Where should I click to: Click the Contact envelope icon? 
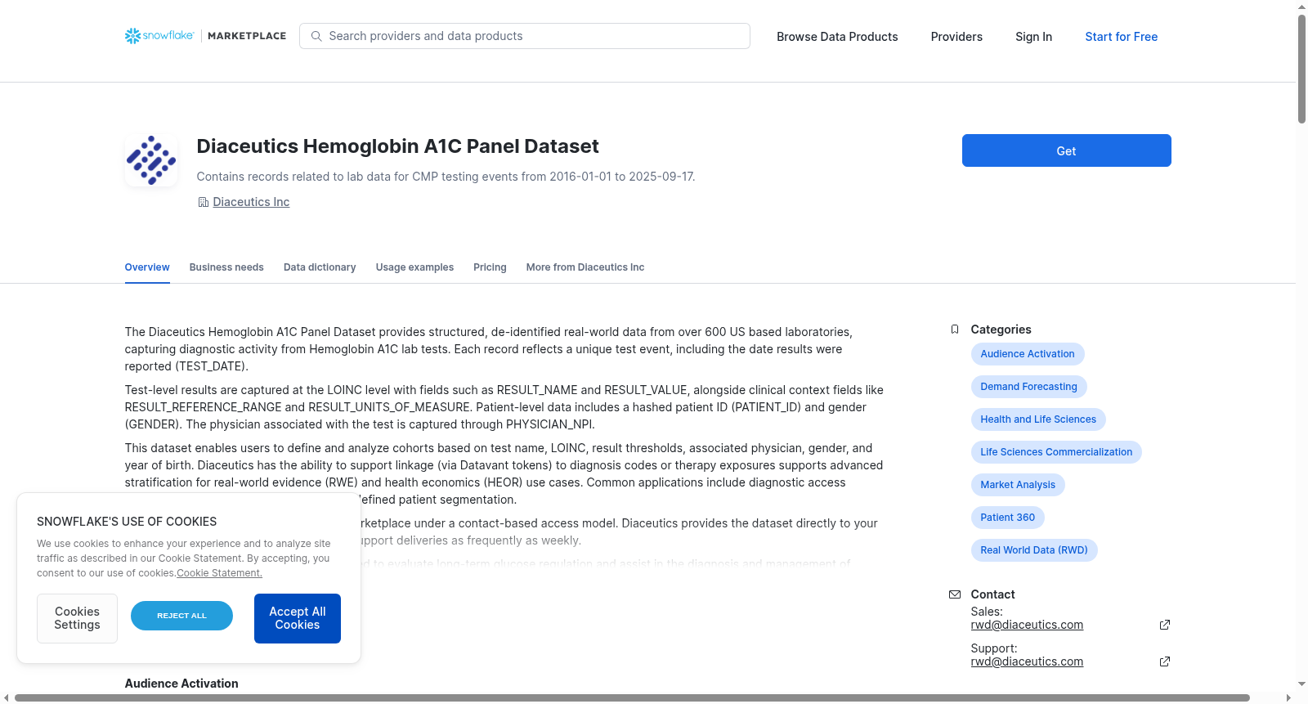pyautogui.click(x=954, y=594)
